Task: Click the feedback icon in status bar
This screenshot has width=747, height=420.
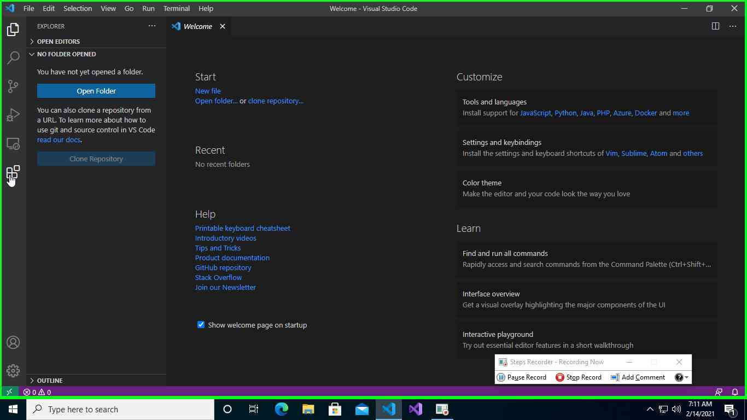Action: point(719,392)
